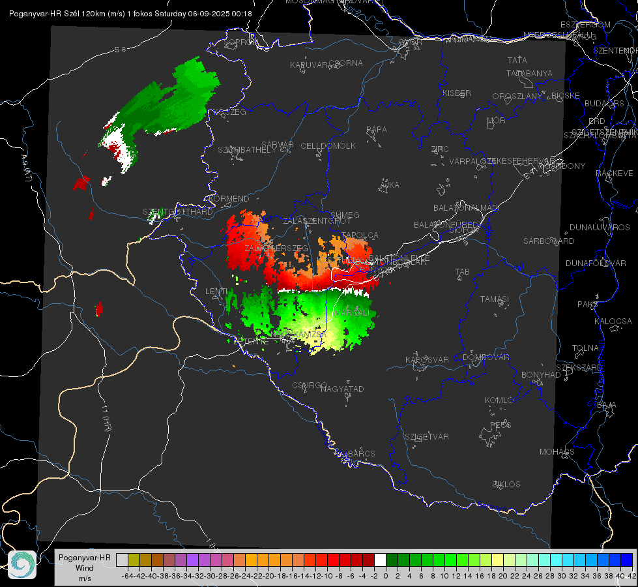This screenshot has width=638, height=587.
Task: Click the A 9 (AT) road label
Action: coord(27,168)
